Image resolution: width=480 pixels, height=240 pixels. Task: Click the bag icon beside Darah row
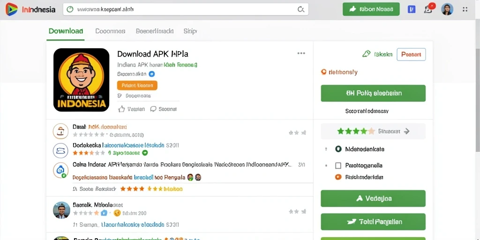click(60, 131)
